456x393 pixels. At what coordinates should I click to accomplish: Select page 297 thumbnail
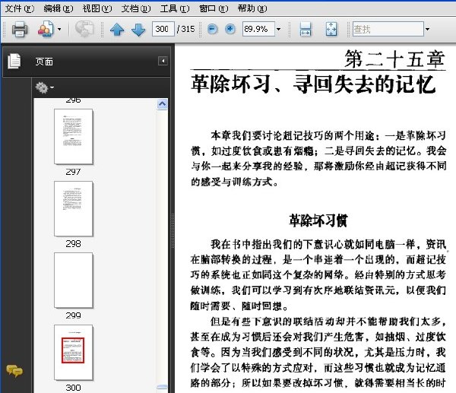73,136
